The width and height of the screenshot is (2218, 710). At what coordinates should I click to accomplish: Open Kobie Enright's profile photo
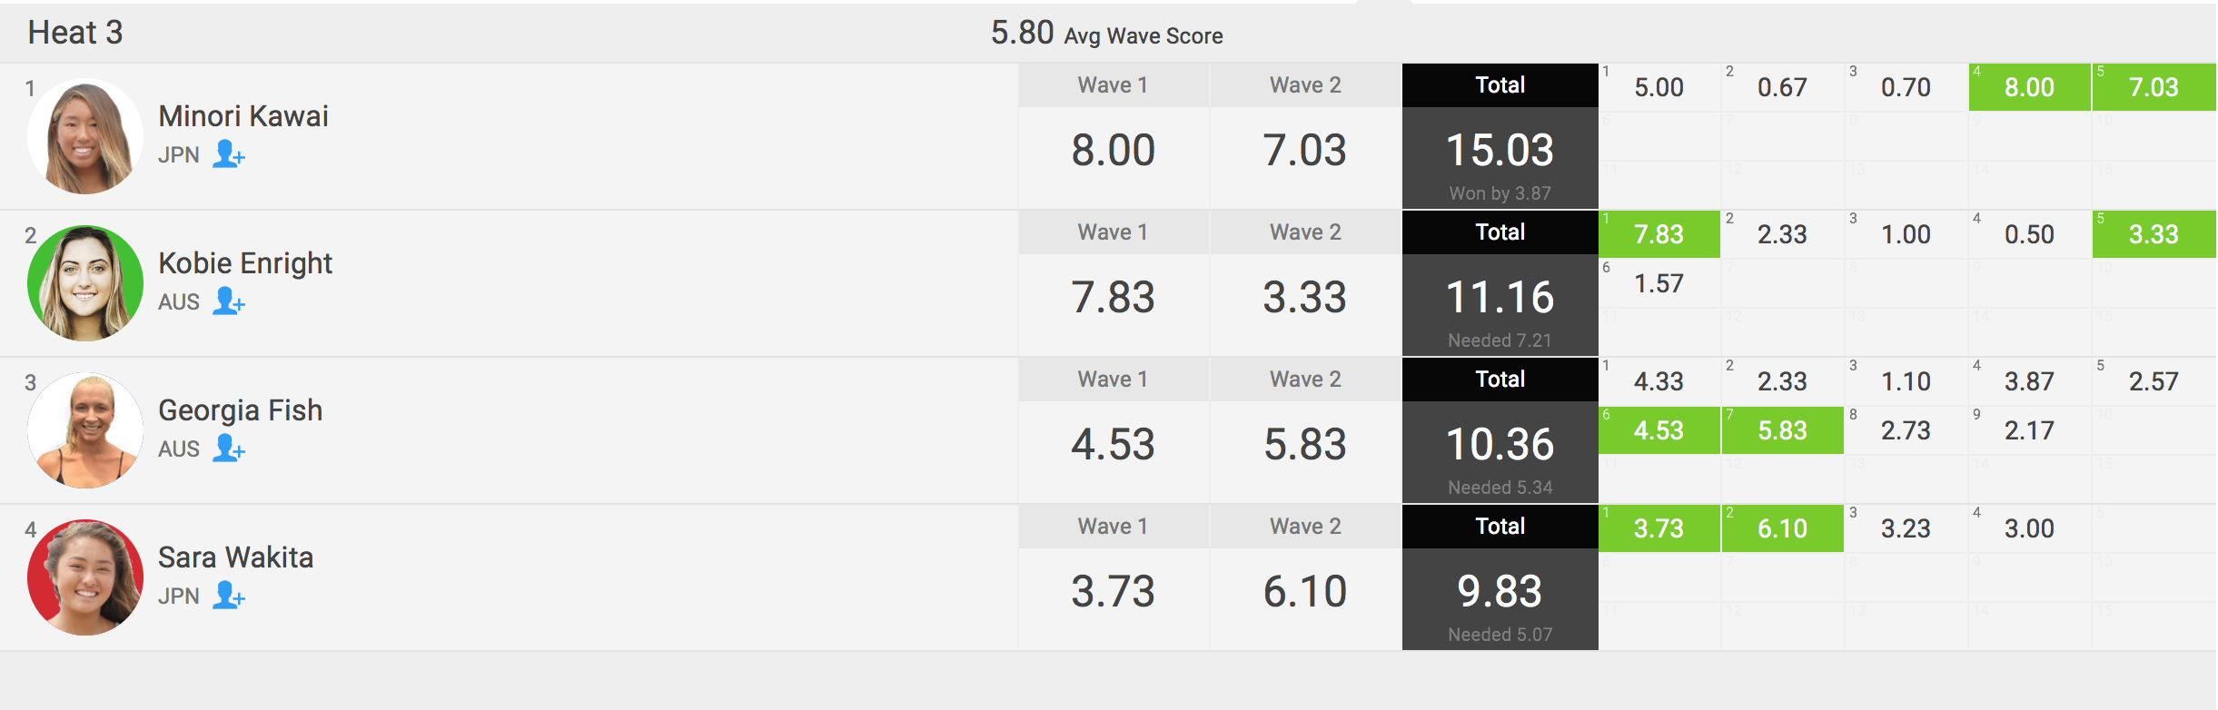tap(85, 283)
